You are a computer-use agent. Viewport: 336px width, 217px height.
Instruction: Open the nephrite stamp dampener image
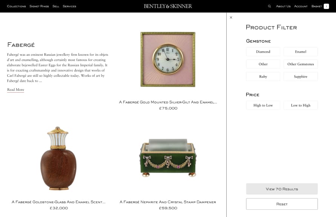click(168, 158)
